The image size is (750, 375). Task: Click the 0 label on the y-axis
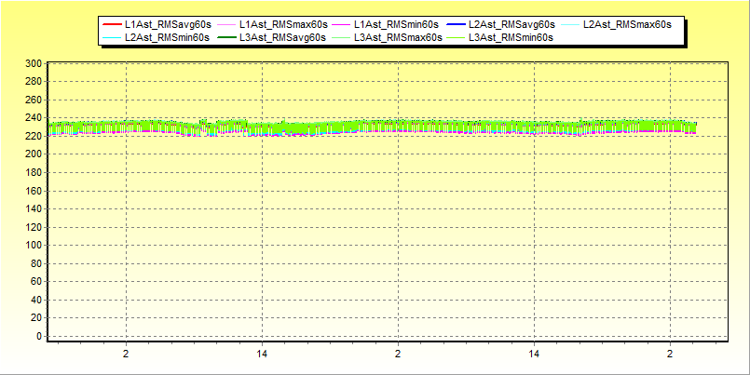[x=39, y=336]
